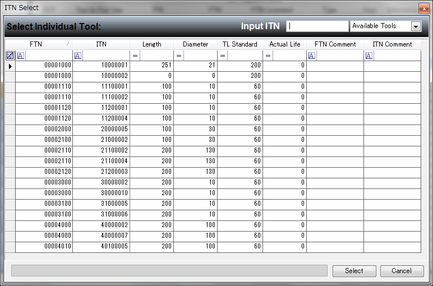Close the ITN Select dialog window
The image size is (433, 286).
[x=424, y=8]
